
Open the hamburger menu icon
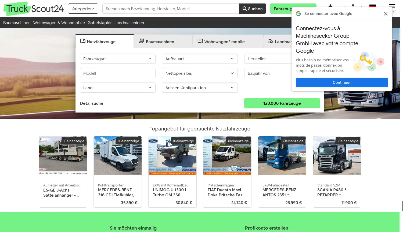point(392,6)
